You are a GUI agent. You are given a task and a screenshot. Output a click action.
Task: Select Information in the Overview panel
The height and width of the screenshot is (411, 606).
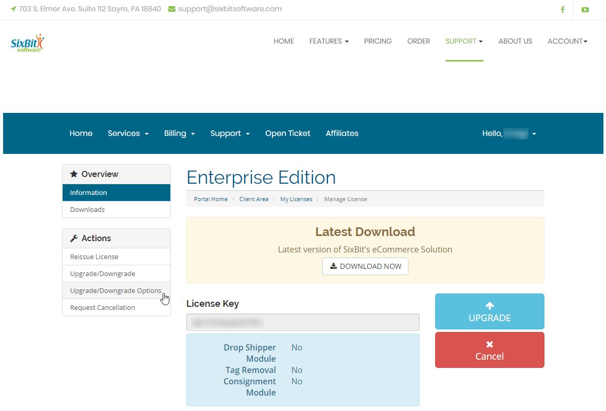pos(116,192)
